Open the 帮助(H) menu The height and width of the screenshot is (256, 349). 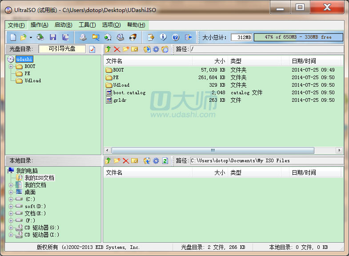pyautogui.click(x=136, y=25)
